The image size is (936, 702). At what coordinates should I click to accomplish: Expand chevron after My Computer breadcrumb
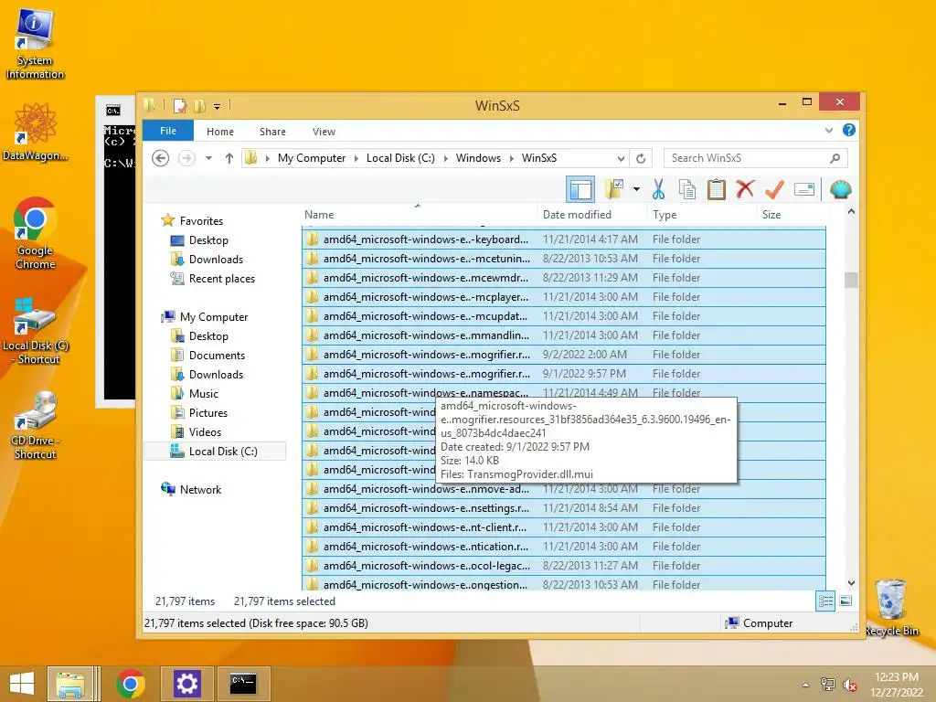click(x=356, y=158)
